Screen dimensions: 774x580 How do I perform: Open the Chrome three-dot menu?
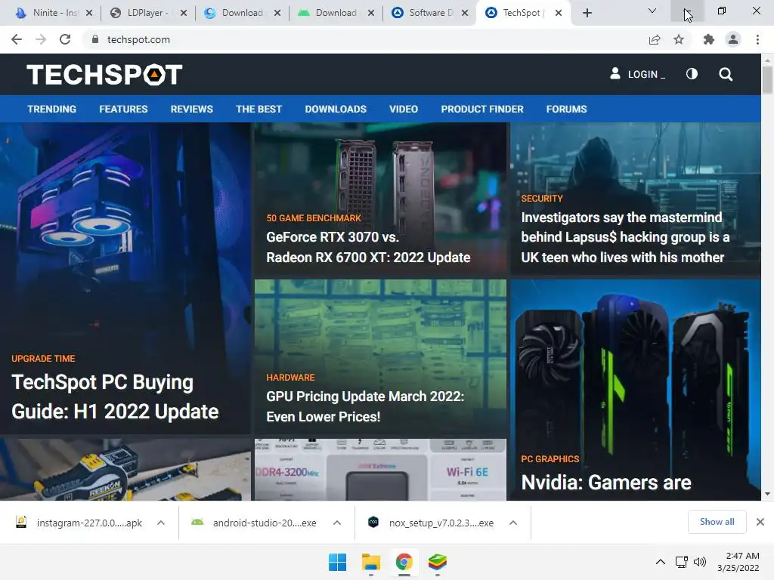point(757,39)
